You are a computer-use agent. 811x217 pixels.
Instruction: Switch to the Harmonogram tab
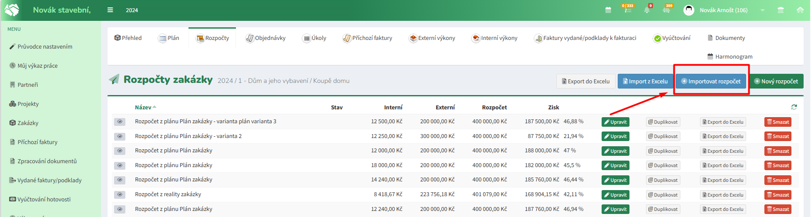coord(730,56)
